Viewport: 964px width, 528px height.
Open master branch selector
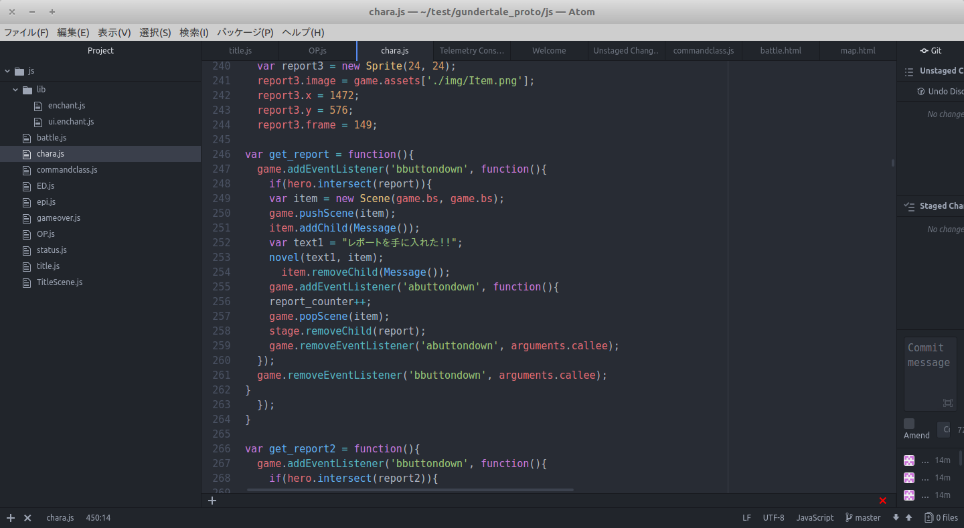pyautogui.click(x=863, y=518)
